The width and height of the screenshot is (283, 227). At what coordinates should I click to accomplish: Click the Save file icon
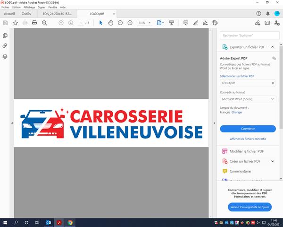click(x=5, y=23)
